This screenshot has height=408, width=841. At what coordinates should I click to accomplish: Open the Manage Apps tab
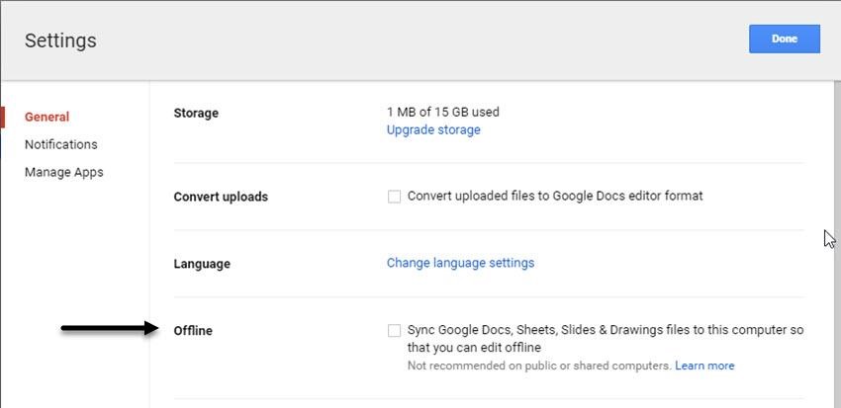64,173
